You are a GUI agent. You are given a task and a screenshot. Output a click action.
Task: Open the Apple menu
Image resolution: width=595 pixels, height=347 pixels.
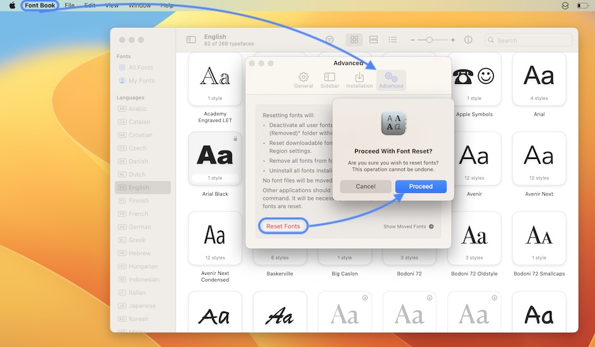(x=12, y=6)
